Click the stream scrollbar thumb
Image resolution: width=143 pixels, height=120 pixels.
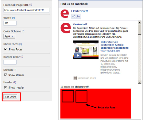[x=140, y=29]
